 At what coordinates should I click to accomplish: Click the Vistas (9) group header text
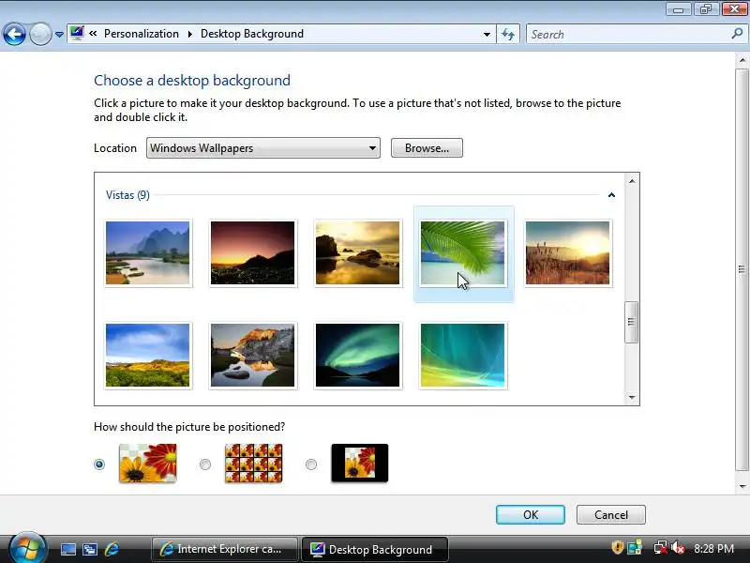tap(127, 195)
